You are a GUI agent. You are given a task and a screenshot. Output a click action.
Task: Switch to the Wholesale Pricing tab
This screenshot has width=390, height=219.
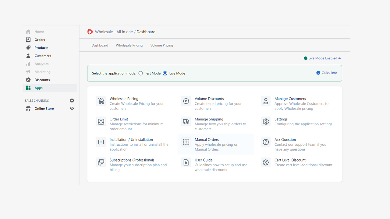click(x=129, y=45)
